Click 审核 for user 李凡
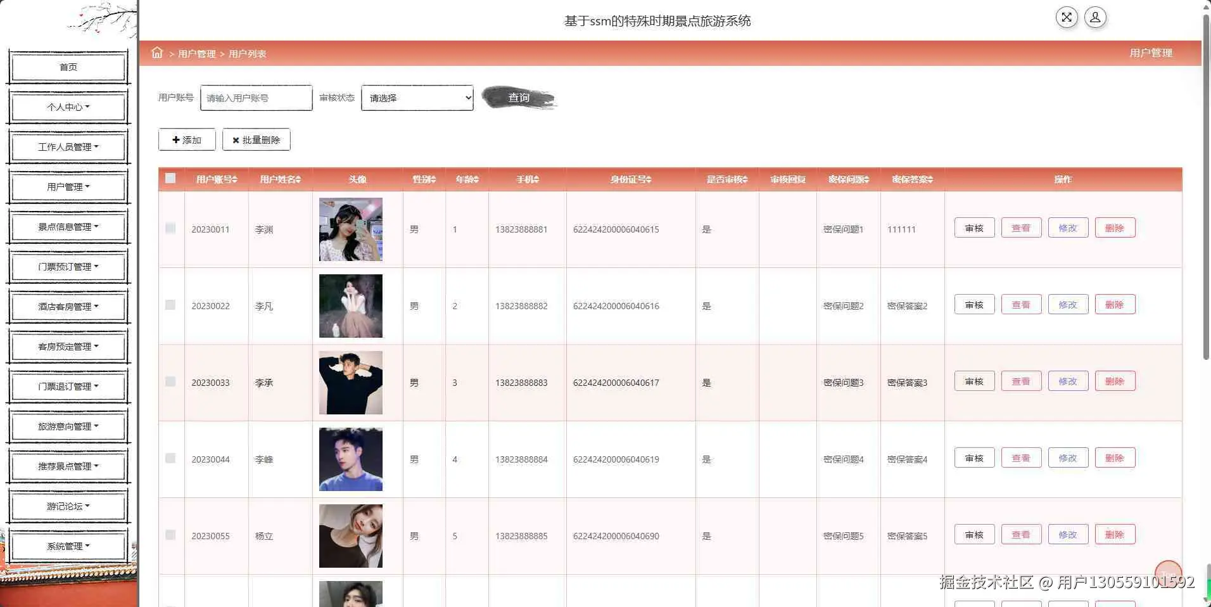 pyautogui.click(x=974, y=304)
